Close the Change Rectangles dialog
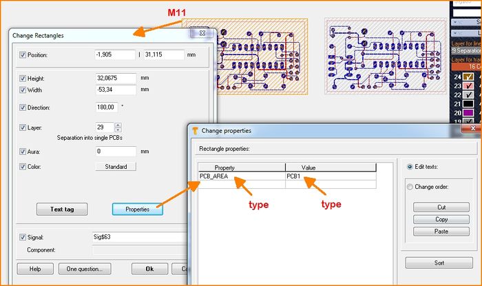This screenshot has width=482, height=286. pyautogui.click(x=202, y=34)
